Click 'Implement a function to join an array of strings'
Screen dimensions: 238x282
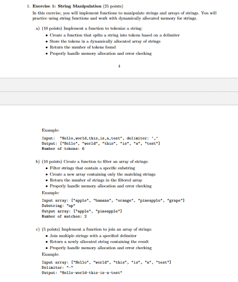pyautogui.click(x=107, y=230)
